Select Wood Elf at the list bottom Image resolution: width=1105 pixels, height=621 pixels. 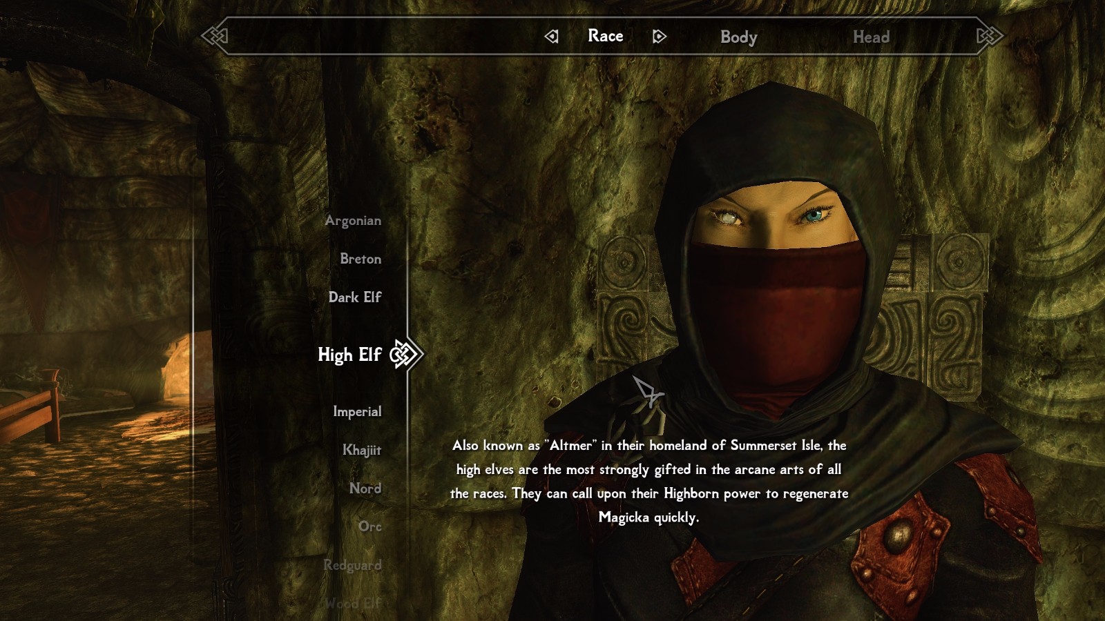[353, 603]
